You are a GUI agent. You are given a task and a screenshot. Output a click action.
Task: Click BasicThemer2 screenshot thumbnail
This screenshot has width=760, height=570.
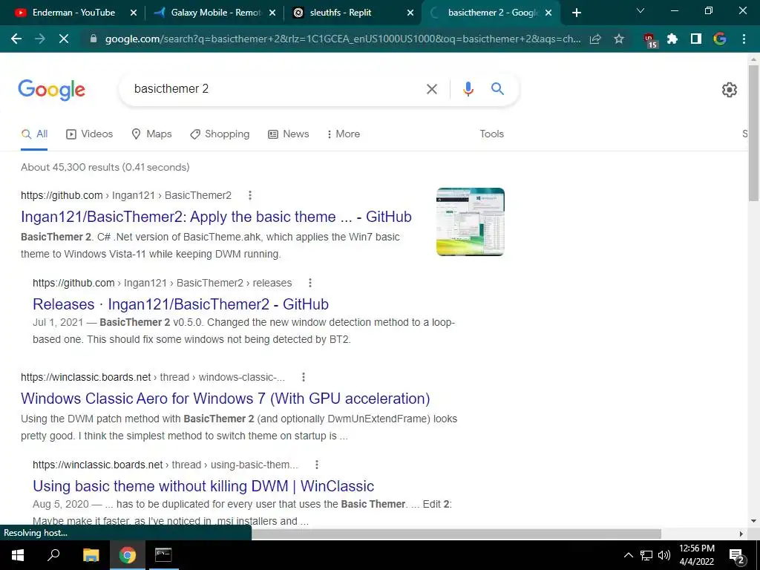tap(470, 222)
